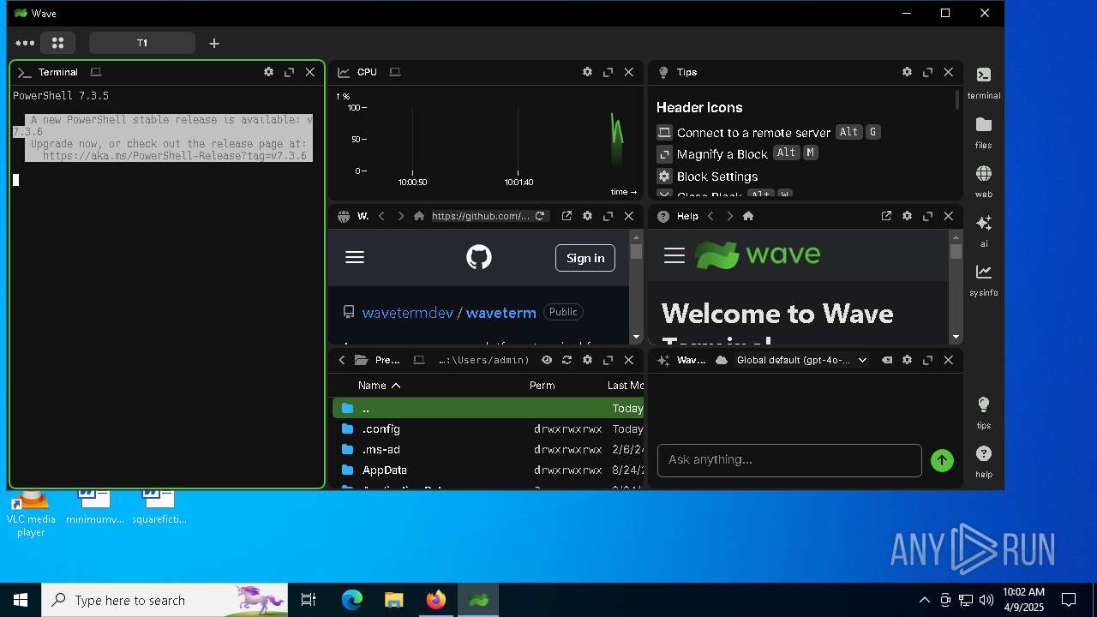Open the sysinfo widget in the sidebar
Viewport: 1097px width, 617px height.
(984, 280)
